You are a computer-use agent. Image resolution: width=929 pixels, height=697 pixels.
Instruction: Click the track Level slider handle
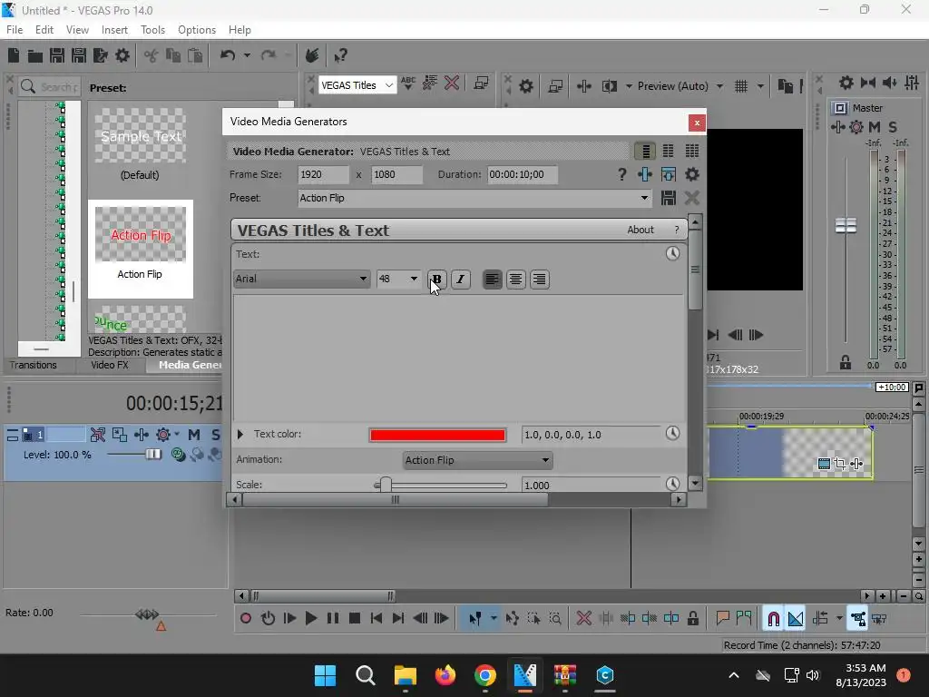pos(152,454)
